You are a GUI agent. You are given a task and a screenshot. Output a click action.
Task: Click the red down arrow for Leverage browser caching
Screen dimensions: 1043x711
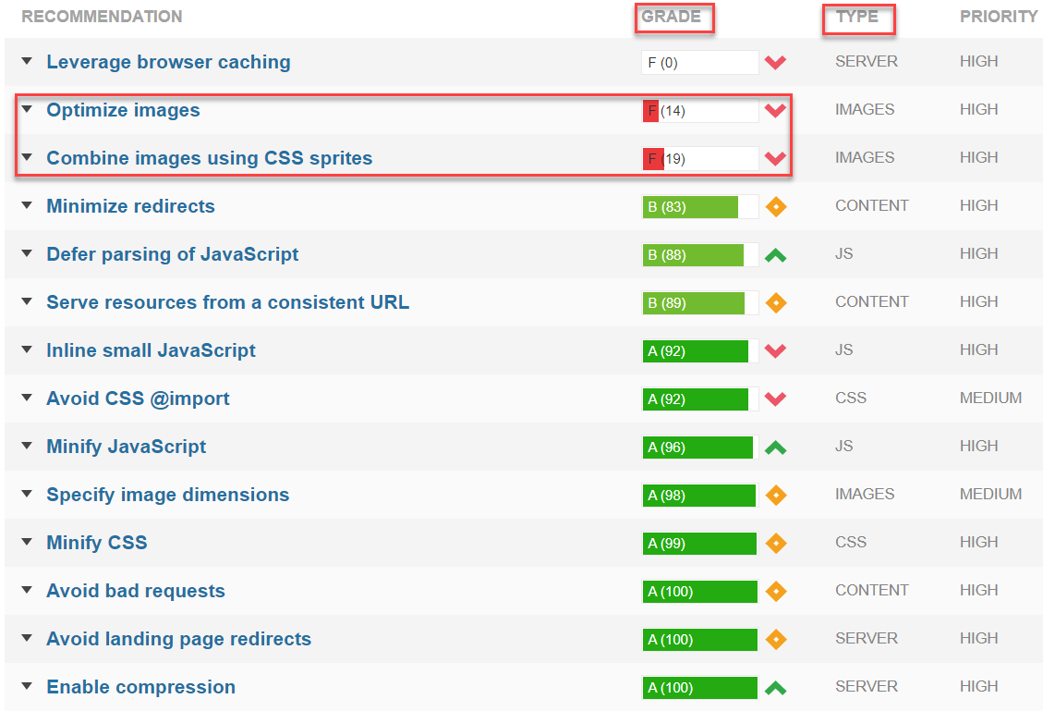pyautogui.click(x=775, y=63)
